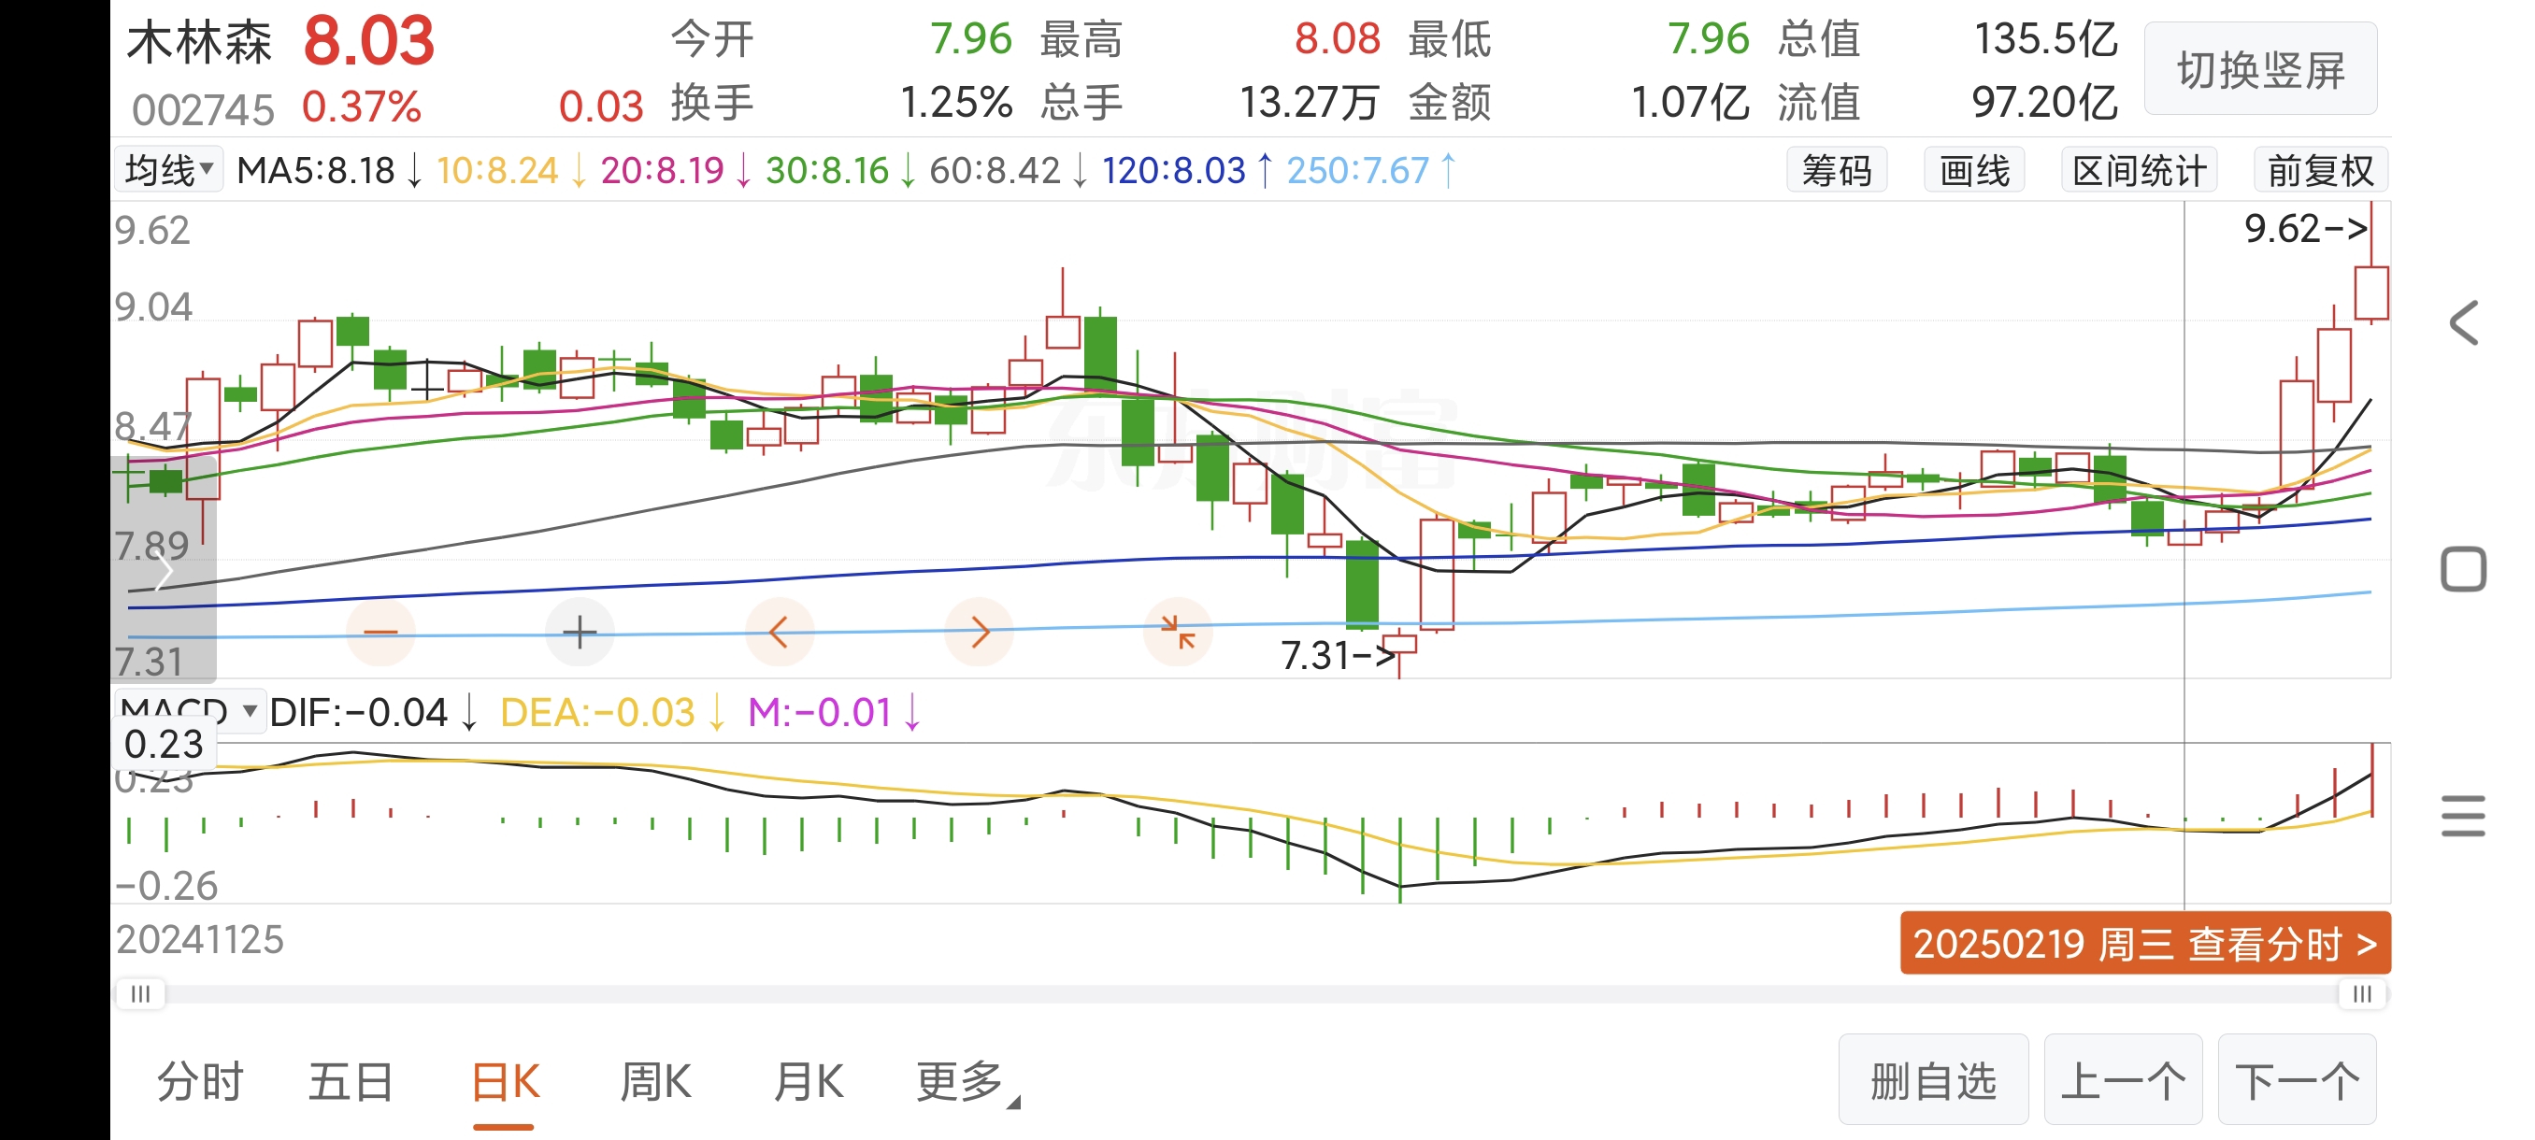Screen dimensions: 2535x1140
Task: Switch to the 周K tab
Action: [x=655, y=1082]
